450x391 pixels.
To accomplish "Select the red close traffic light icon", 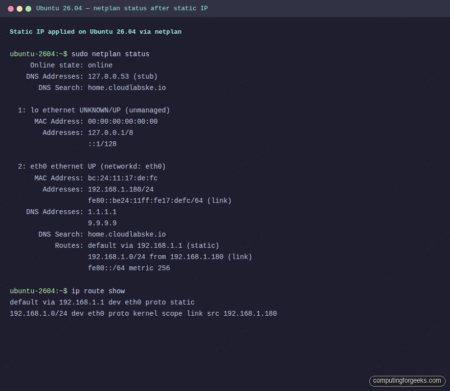I will [10, 8].
